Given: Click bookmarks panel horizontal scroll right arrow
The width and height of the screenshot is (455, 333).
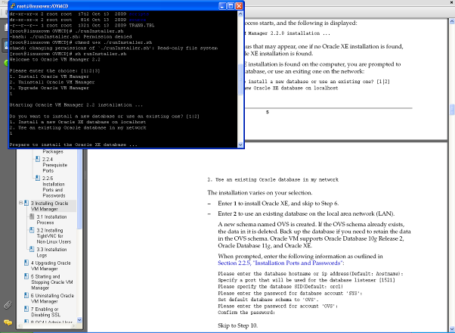Looking at the screenshot, I should click(74, 326).
